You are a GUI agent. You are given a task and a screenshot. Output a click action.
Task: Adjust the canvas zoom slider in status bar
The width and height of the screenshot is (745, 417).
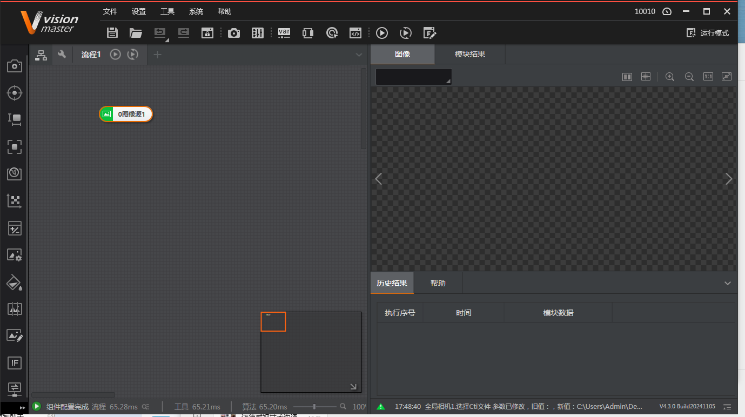(314, 407)
